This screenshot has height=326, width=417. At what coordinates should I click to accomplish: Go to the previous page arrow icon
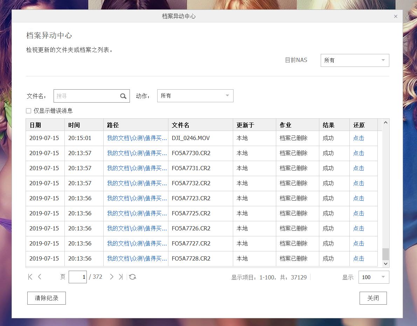click(39, 277)
